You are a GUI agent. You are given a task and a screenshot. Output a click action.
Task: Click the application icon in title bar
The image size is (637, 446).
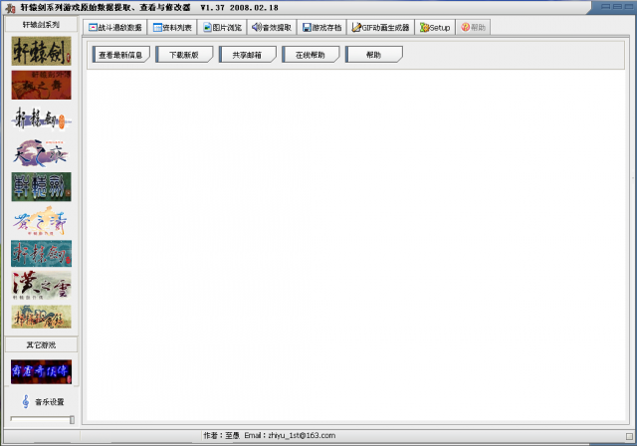point(10,8)
